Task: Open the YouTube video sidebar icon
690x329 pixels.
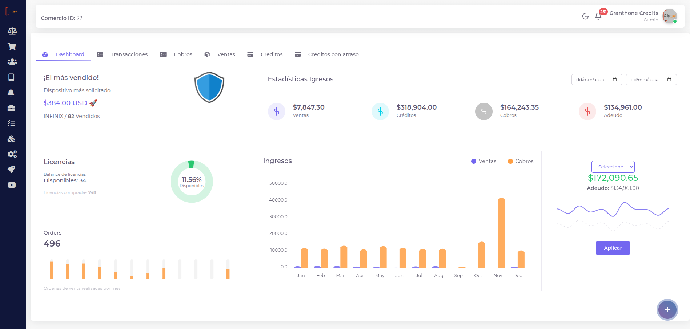Action: point(12,185)
